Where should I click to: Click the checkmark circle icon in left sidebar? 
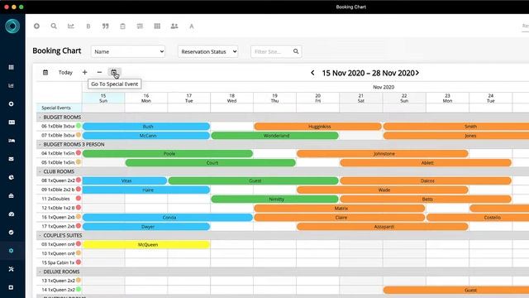pos(11,232)
